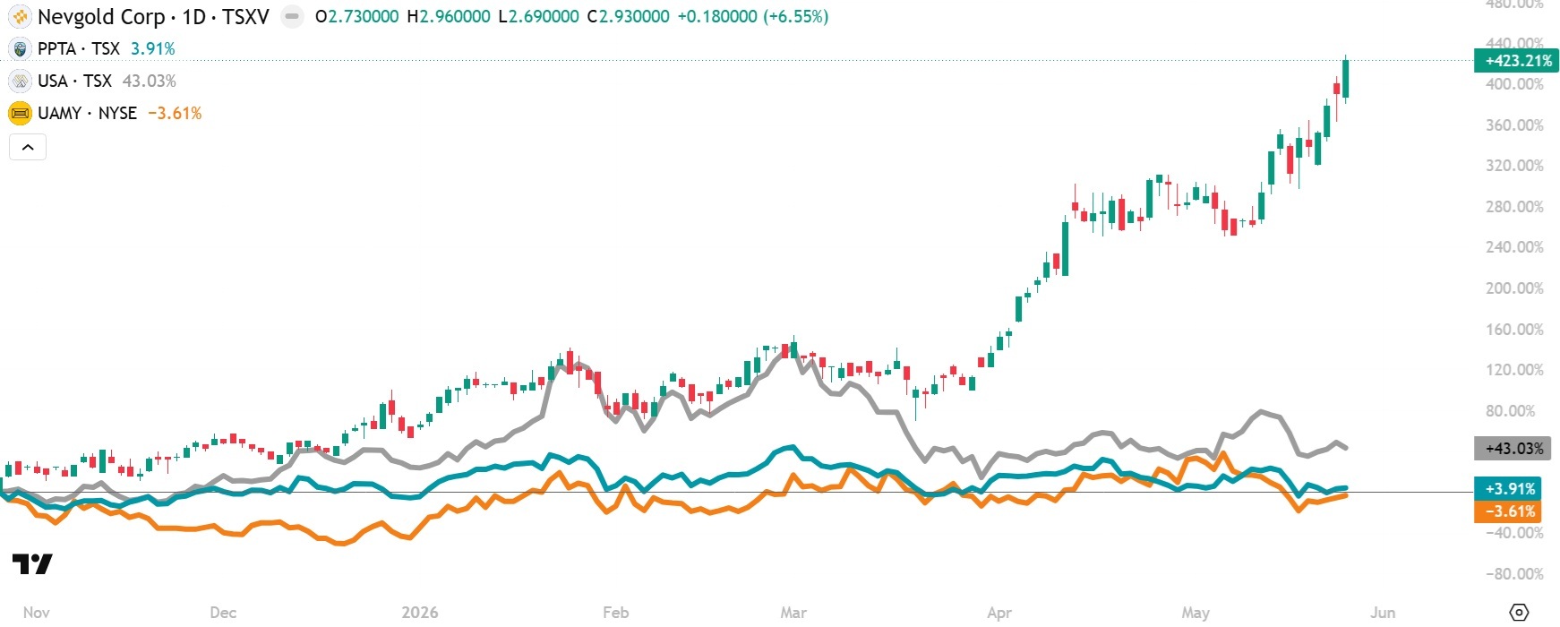Viewport: 1560px width, 627px height.
Task: Click the TradingView logo
Action: [32, 563]
